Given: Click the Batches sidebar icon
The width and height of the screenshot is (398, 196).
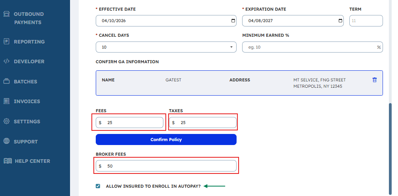Looking at the screenshot, I should (x=6, y=81).
